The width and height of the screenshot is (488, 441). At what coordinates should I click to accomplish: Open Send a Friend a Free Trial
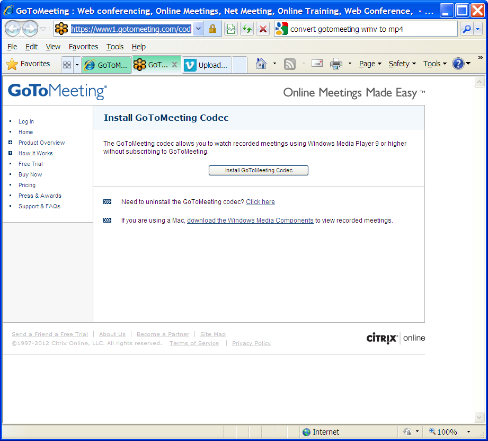[x=50, y=334]
